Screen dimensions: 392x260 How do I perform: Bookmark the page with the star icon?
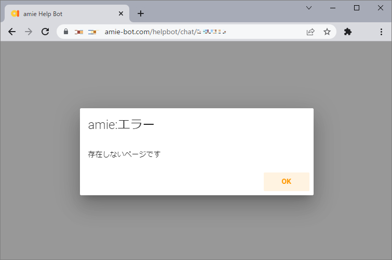point(327,32)
